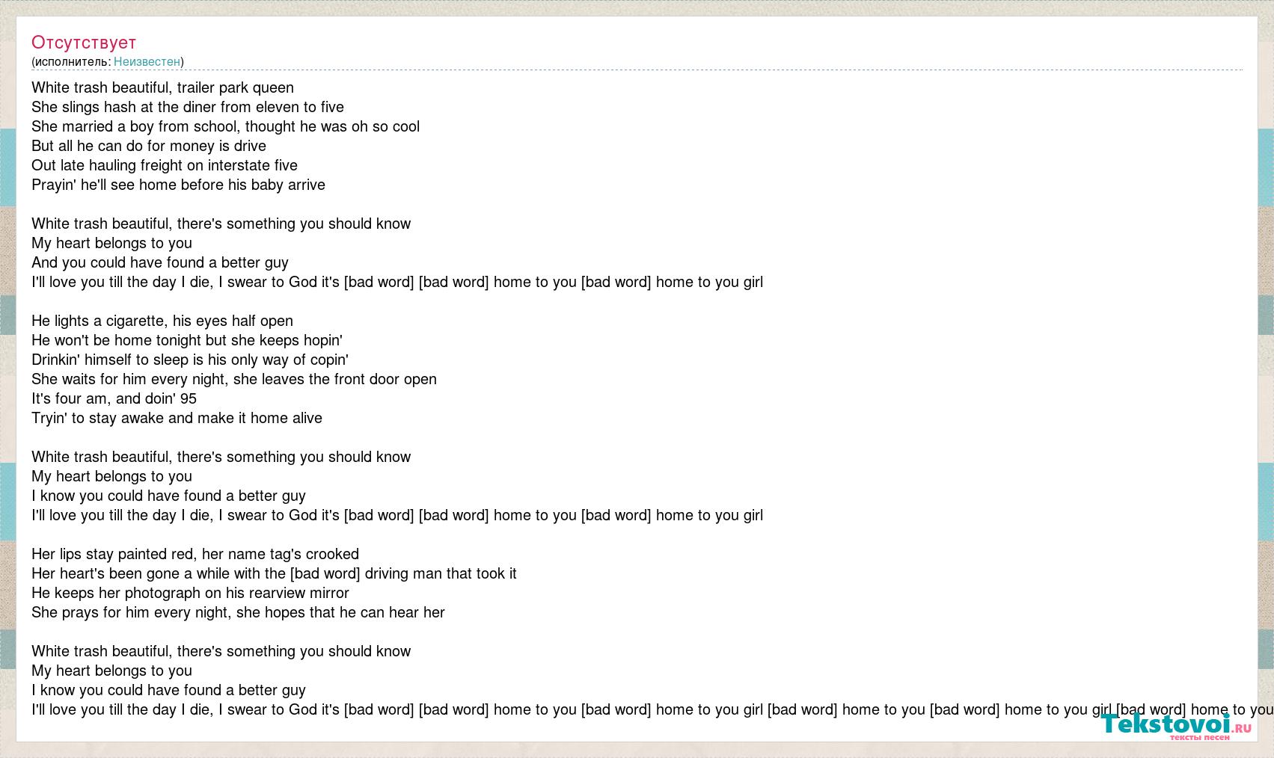
Task: Click lyric 'Tryin' to stay awake and make it home alive'
Action: point(177,418)
